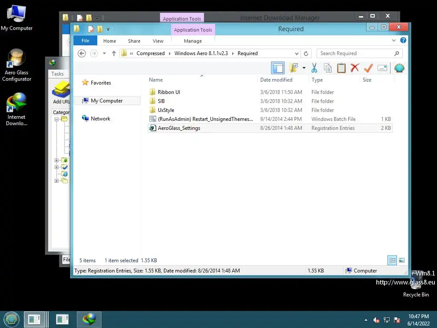Expand the address bar history dropdown
This screenshot has height=328, width=437.
tap(297, 53)
